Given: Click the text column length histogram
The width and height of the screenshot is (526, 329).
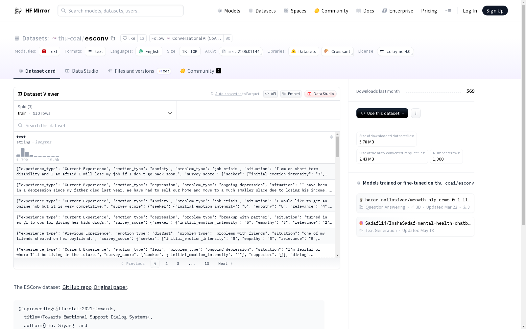Looking at the screenshot, I should tap(38, 152).
